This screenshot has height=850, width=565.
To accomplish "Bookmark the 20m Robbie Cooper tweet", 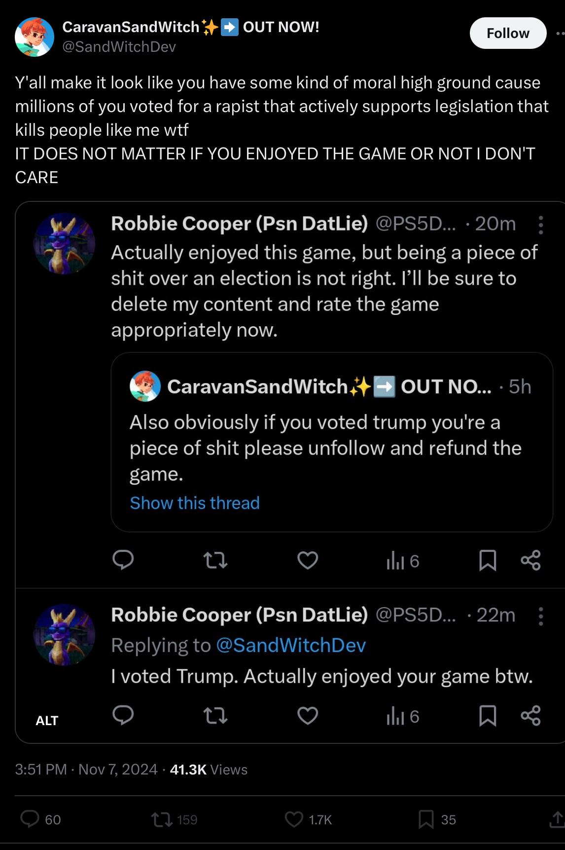I will [488, 560].
